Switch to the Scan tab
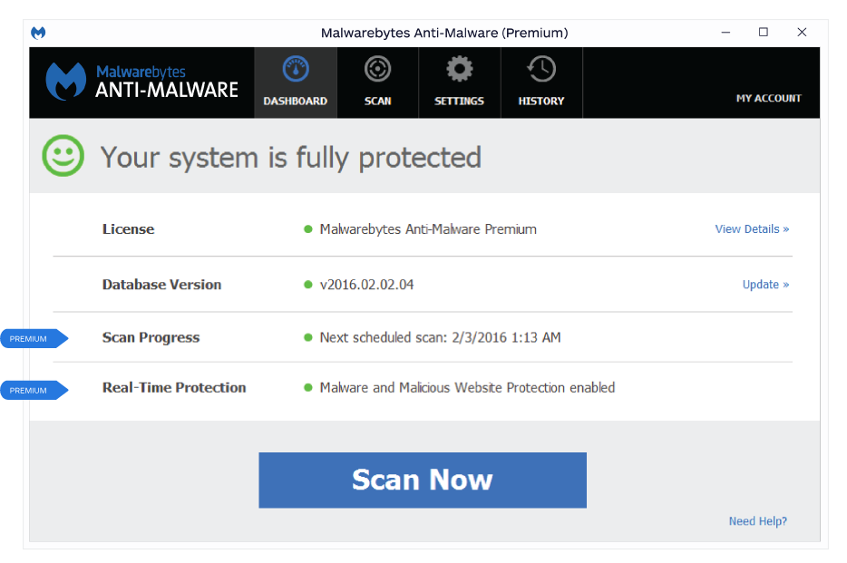 tap(377, 83)
